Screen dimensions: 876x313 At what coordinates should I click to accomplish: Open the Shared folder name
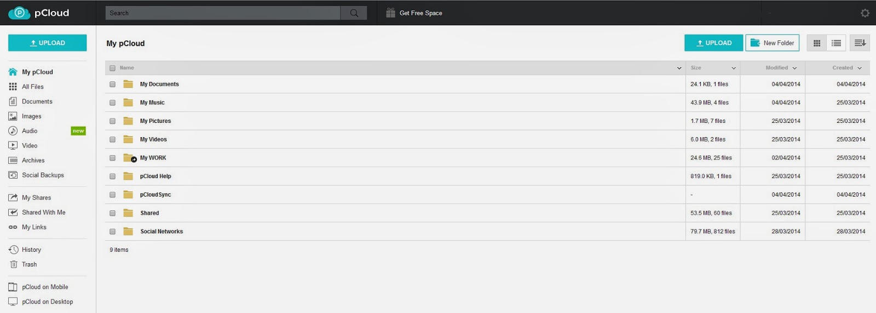pos(149,213)
